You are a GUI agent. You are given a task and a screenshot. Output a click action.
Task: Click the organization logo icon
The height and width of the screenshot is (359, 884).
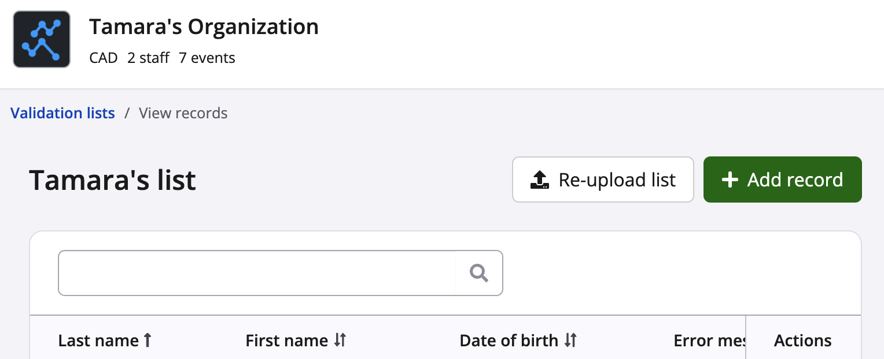(42, 39)
